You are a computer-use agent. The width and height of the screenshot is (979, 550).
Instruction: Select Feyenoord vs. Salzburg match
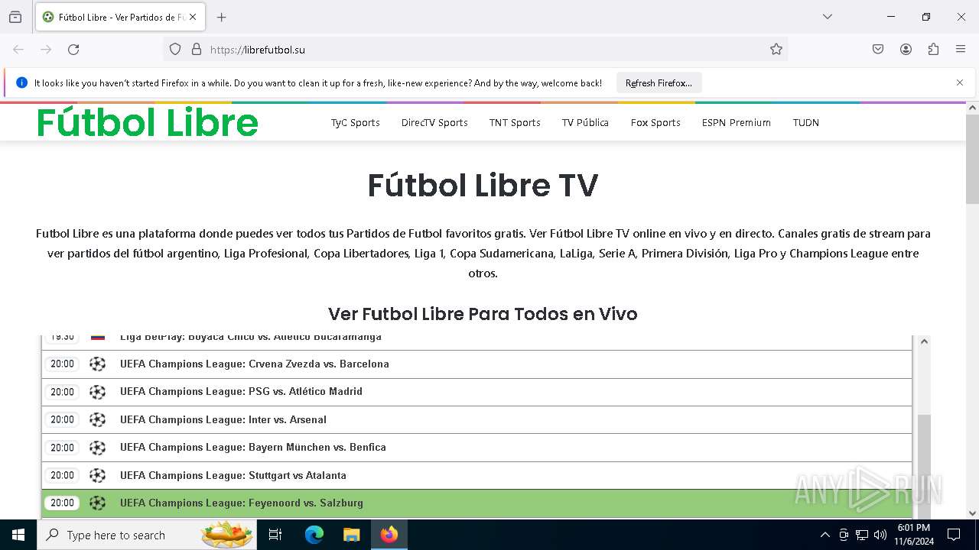click(x=476, y=503)
